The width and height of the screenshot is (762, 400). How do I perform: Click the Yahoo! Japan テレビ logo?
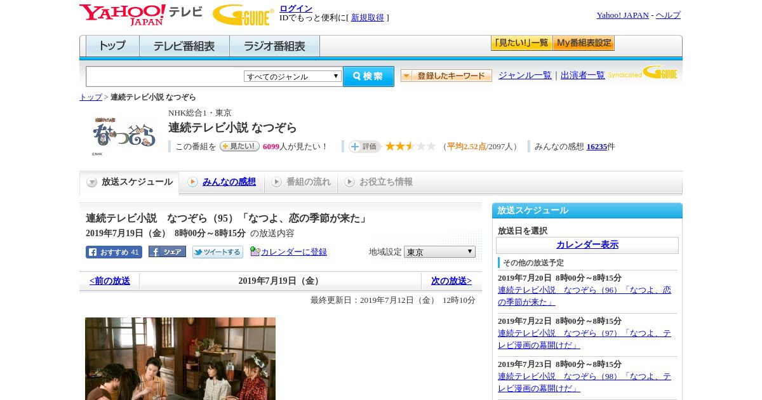tap(141, 15)
